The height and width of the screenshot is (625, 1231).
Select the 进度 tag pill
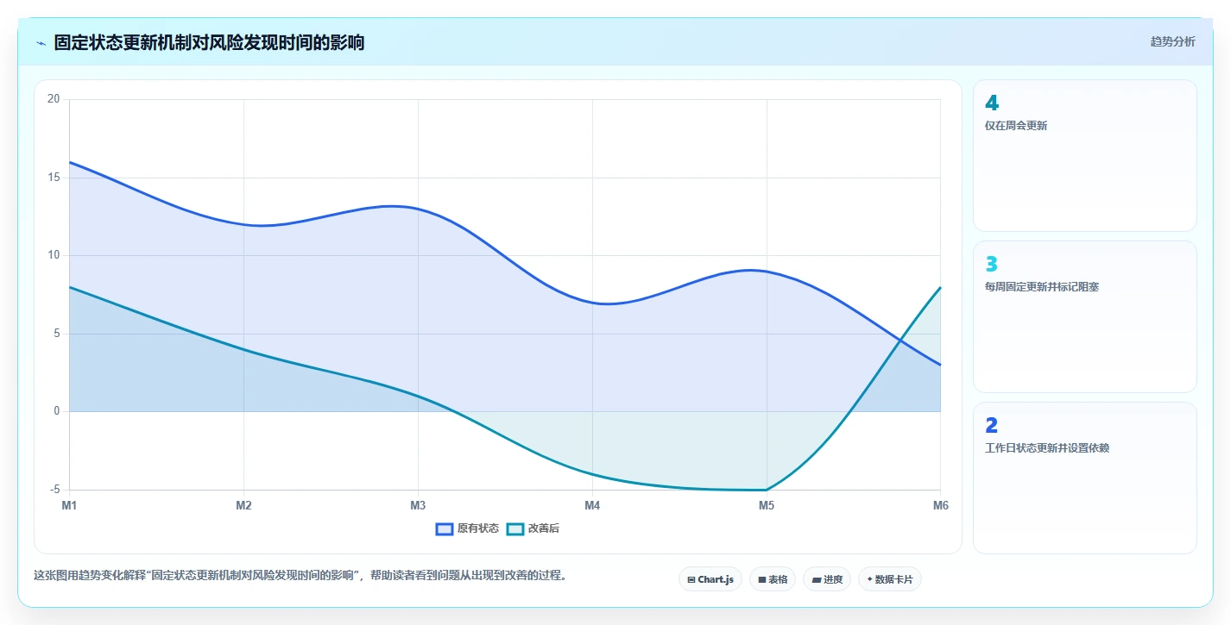pos(827,579)
